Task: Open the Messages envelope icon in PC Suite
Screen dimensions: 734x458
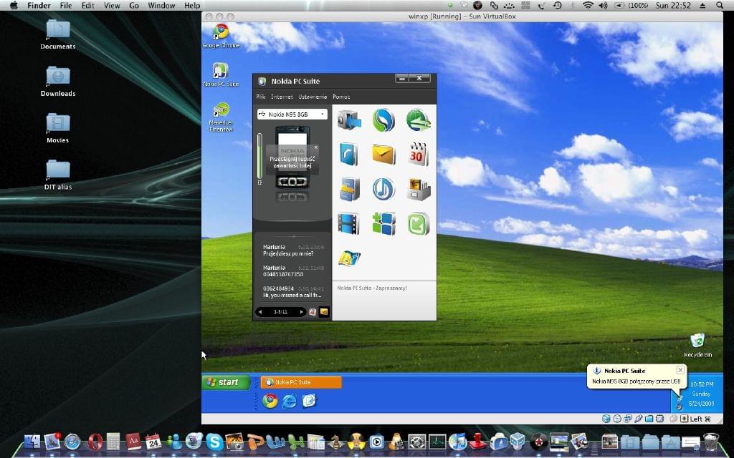Action: [x=383, y=155]
